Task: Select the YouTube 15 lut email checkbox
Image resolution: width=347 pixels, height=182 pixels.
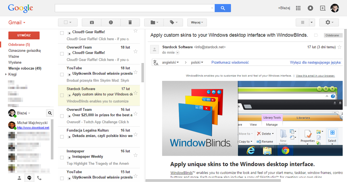Action: (62, 178)
